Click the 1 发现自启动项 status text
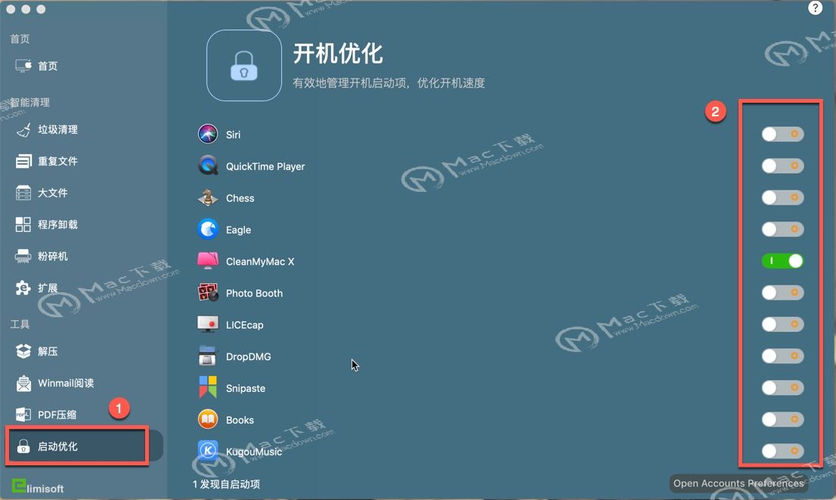 (227, 484)
